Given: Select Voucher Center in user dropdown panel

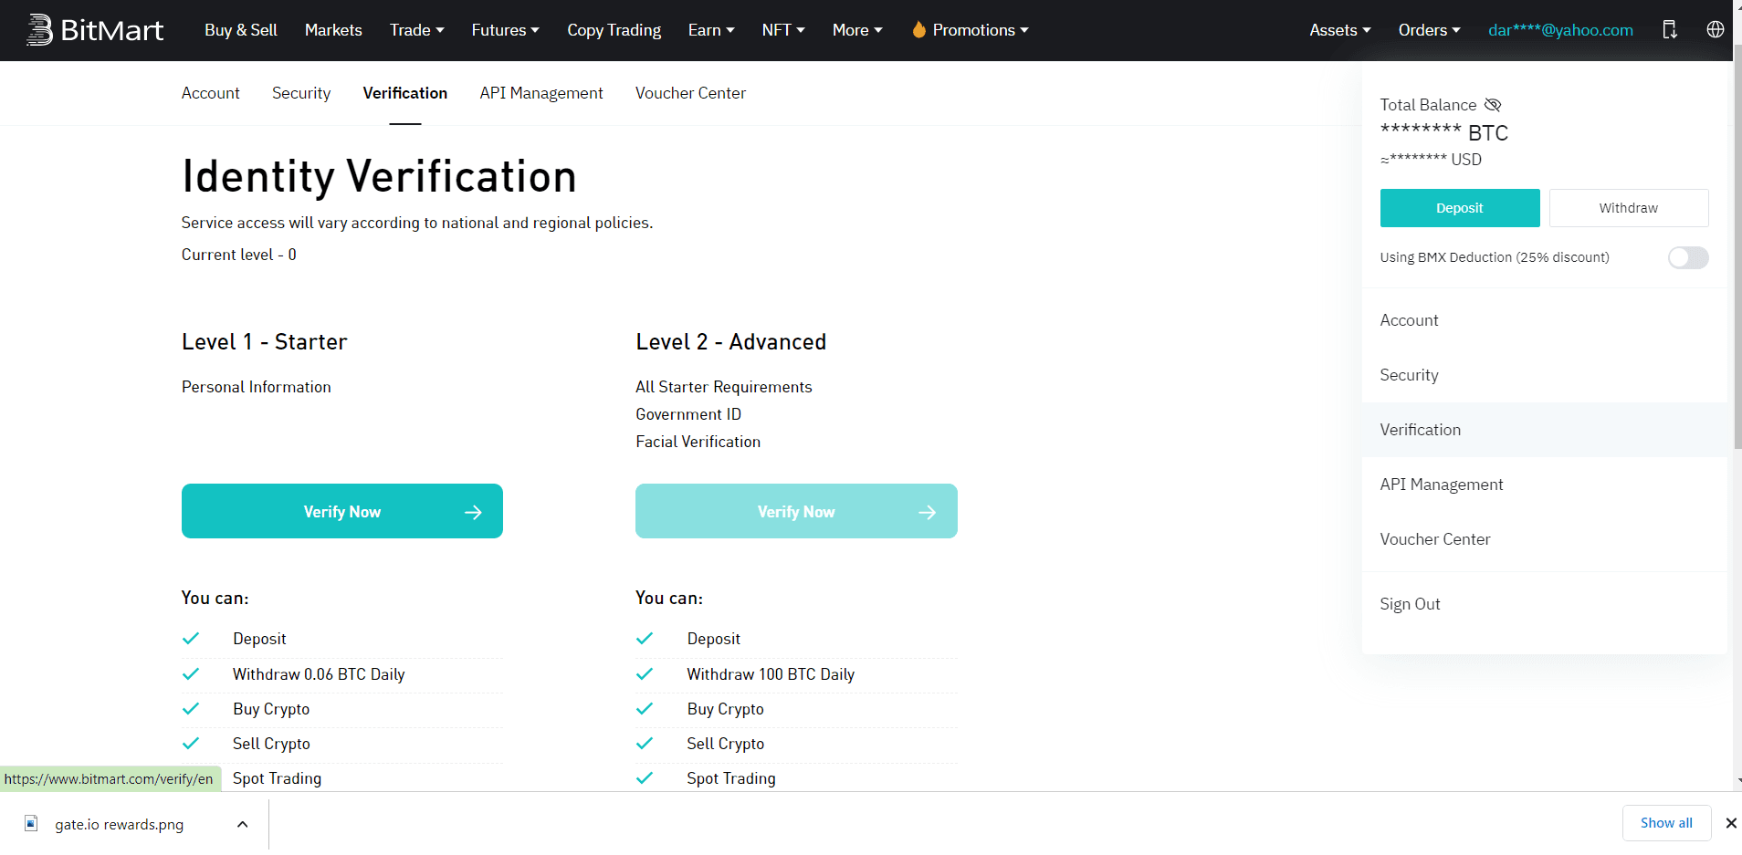Looking at the screenshot, I should click(x=1545, y=539).
